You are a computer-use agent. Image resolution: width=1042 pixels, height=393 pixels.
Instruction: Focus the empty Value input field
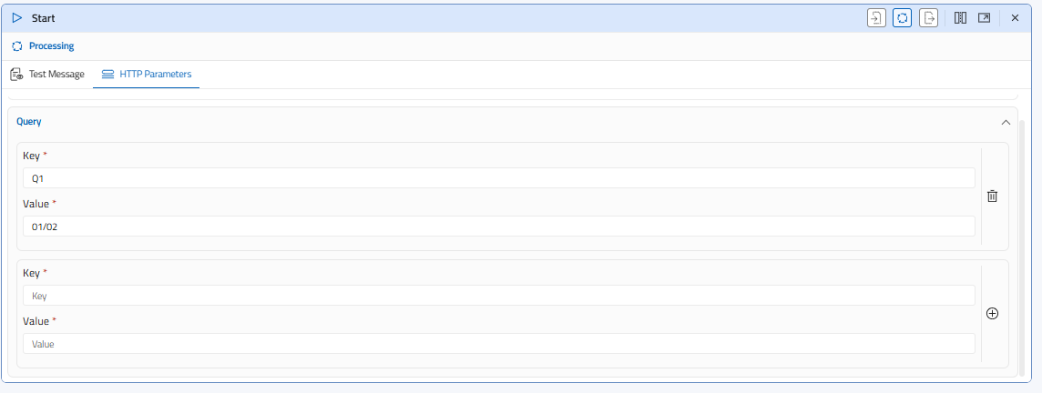point(498,344)
